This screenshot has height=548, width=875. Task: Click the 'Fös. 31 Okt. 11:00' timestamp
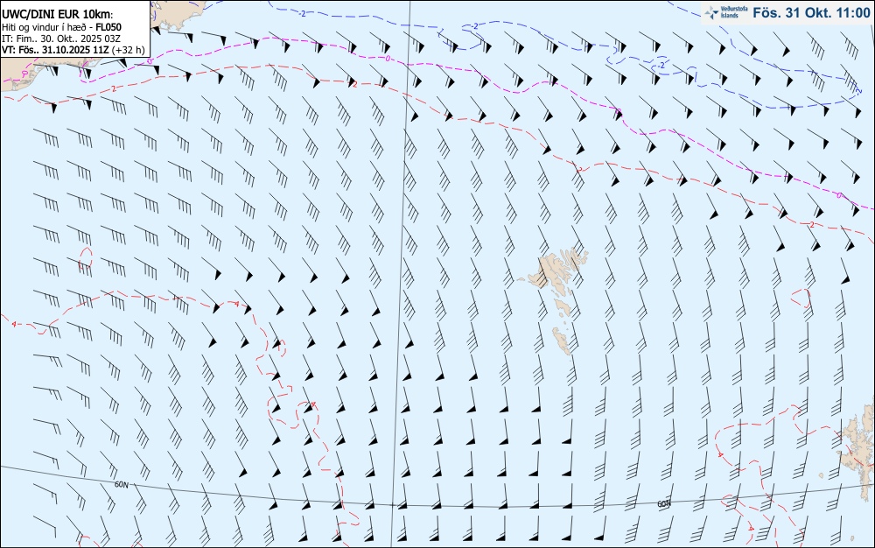point(811,13)
